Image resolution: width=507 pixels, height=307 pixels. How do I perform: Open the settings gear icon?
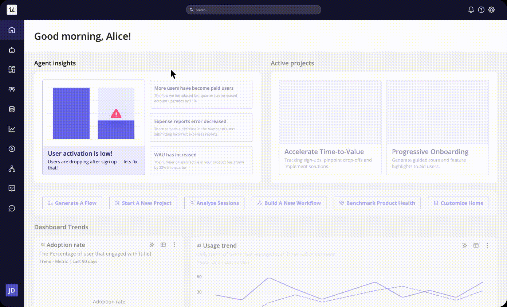tap(491, 10)
